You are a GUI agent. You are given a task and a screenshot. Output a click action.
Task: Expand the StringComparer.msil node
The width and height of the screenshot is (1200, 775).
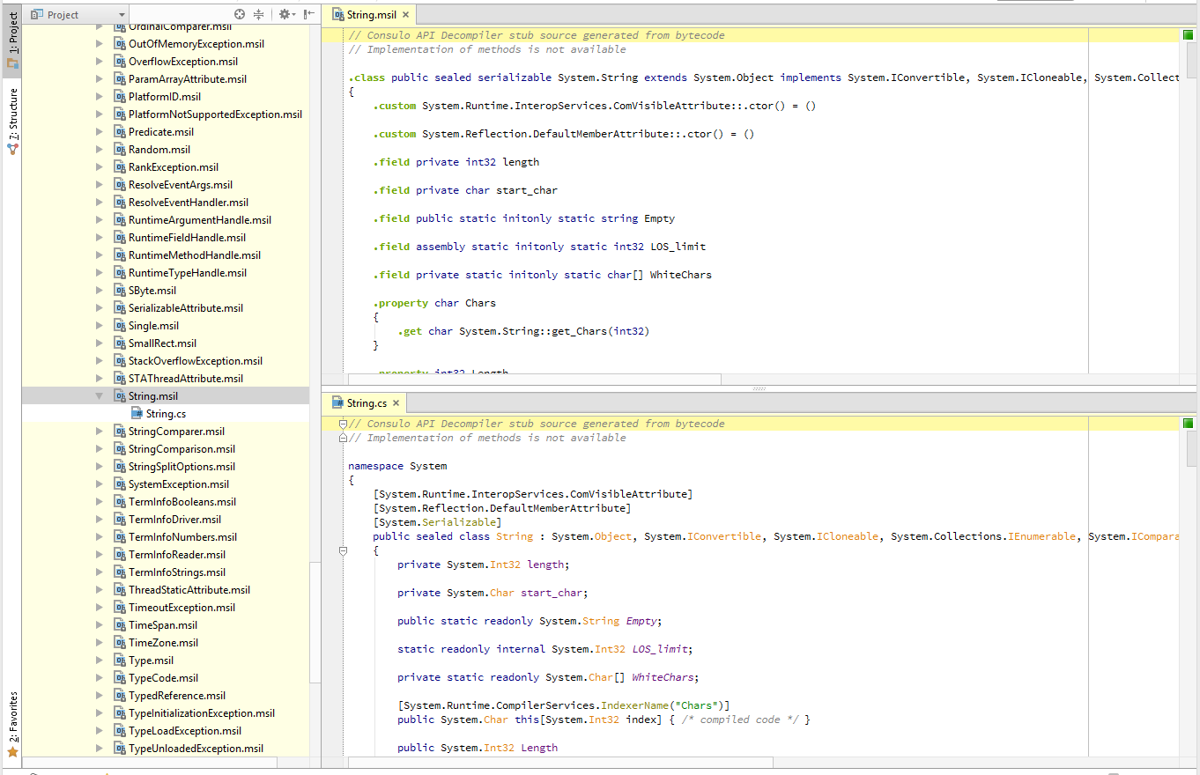tap(99, 432)
